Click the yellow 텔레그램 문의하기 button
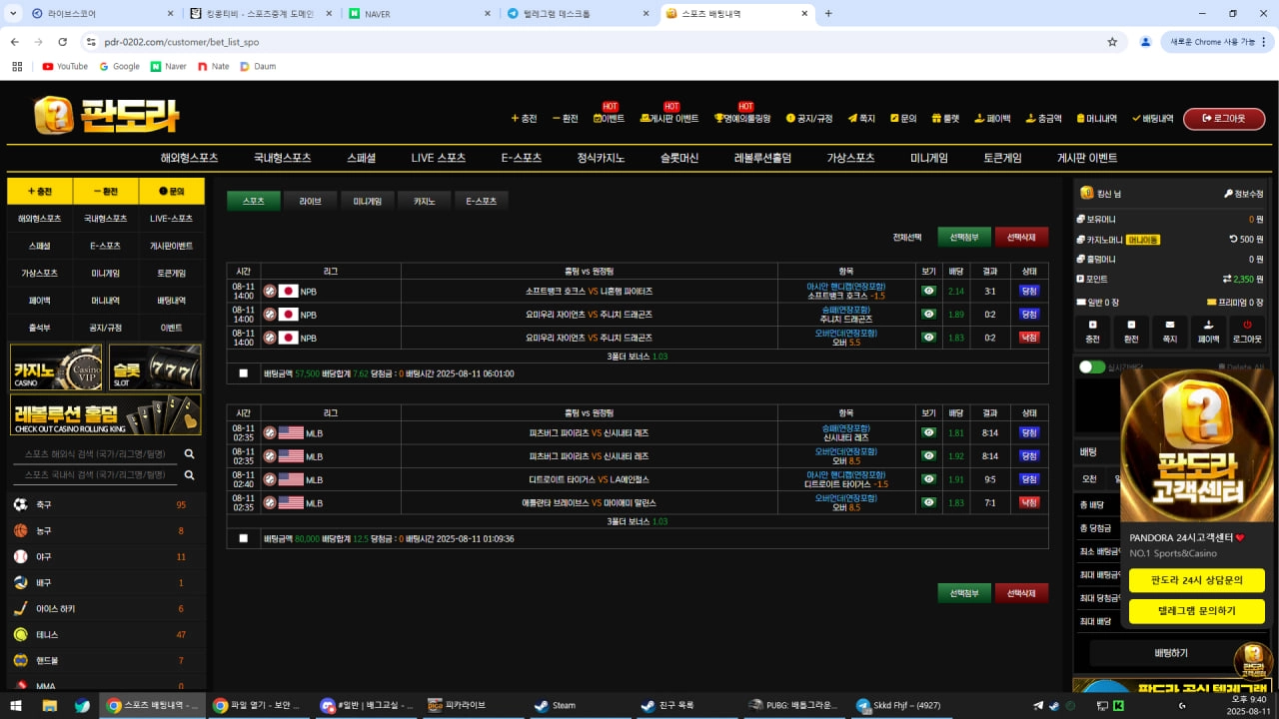 point(1196,611)
